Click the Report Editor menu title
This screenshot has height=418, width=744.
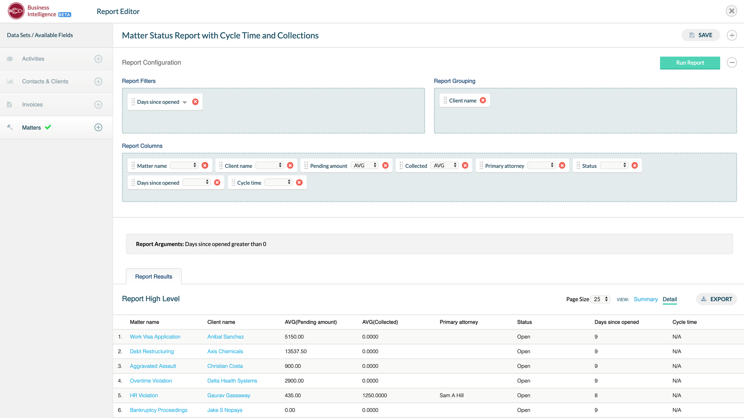(x=119, y=11)
